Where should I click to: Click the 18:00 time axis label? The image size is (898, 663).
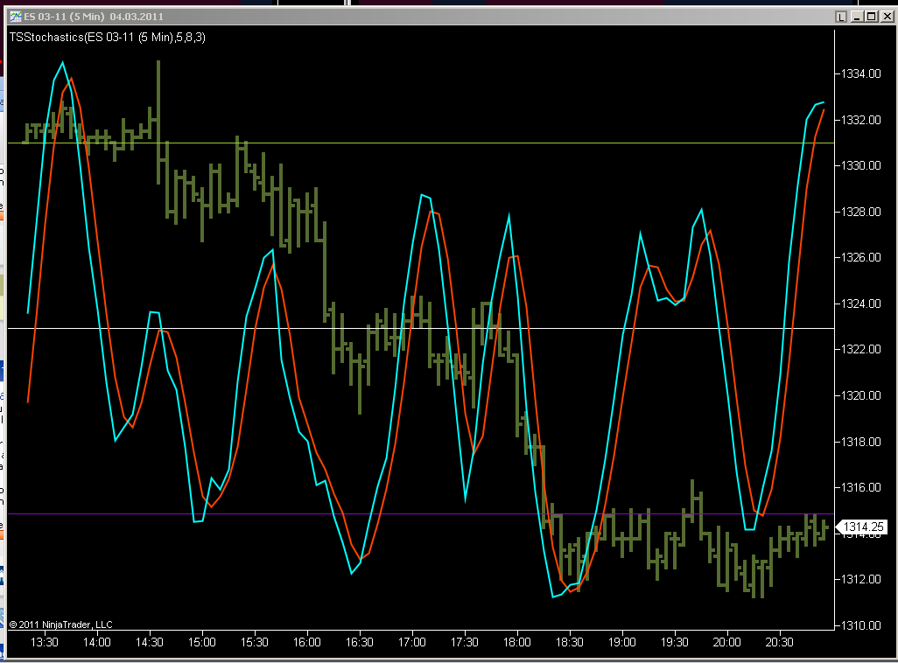[x=517, y=642]
